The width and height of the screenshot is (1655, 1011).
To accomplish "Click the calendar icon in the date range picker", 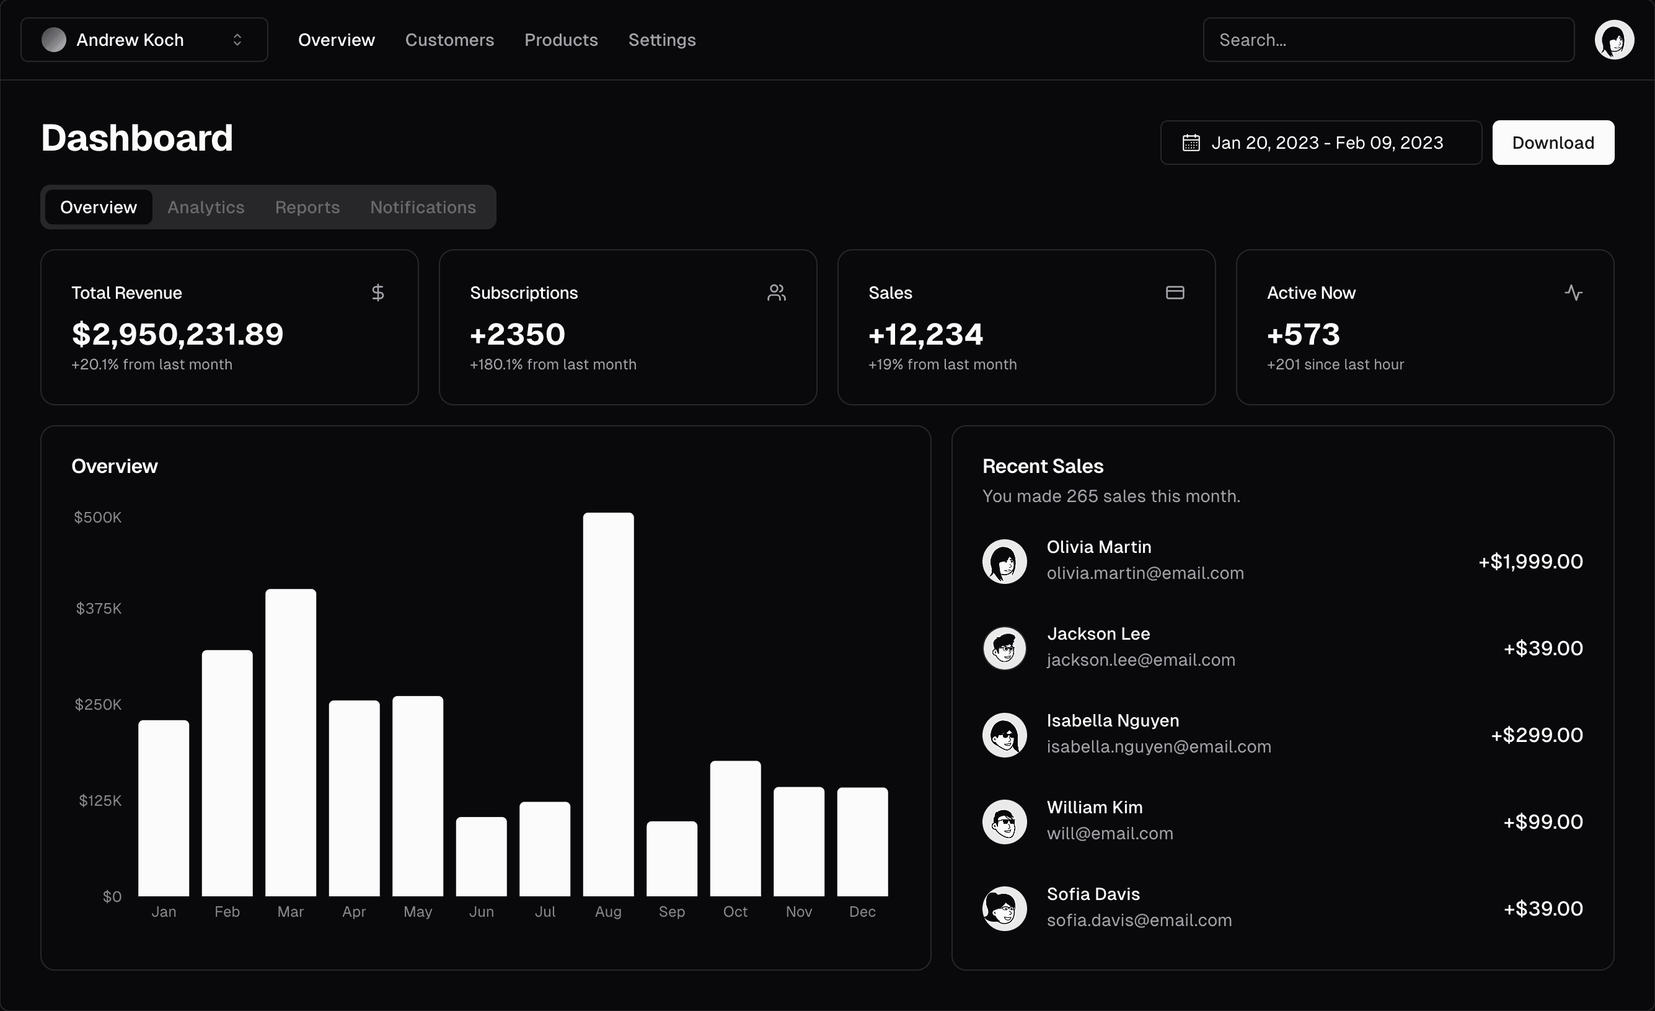I will (x=1190, y=143).
